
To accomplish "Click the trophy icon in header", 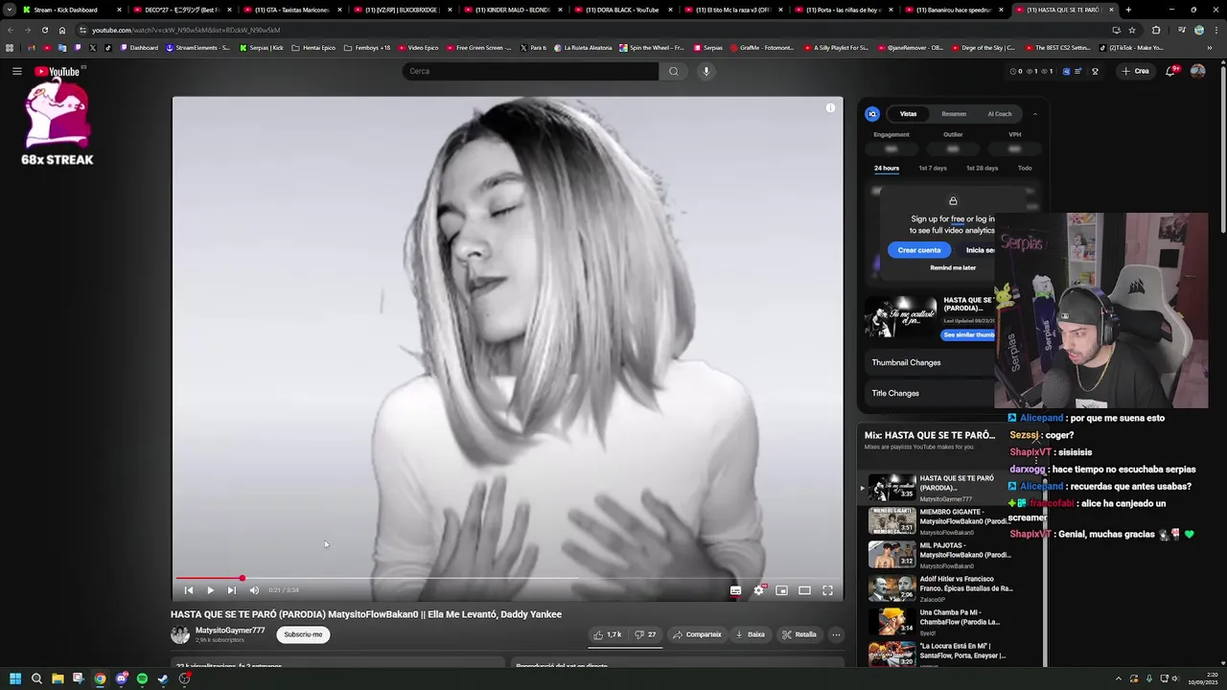I will (1095, 71).
